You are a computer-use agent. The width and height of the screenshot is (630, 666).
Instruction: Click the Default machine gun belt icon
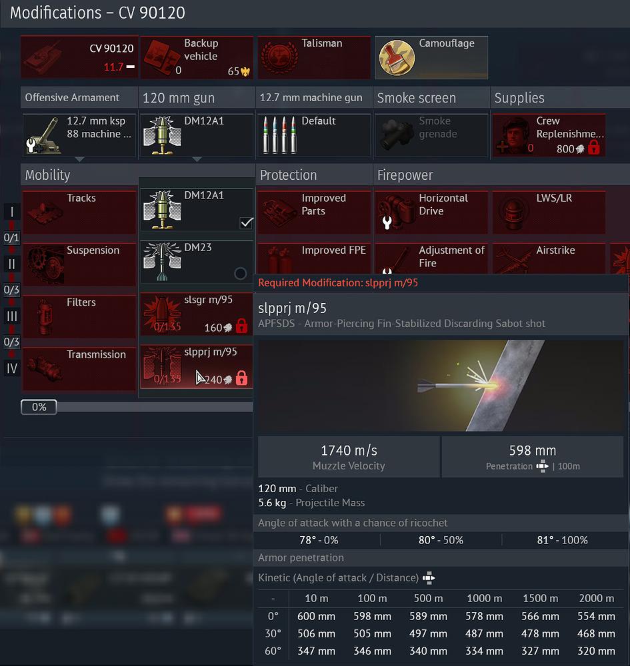point(279,135)
